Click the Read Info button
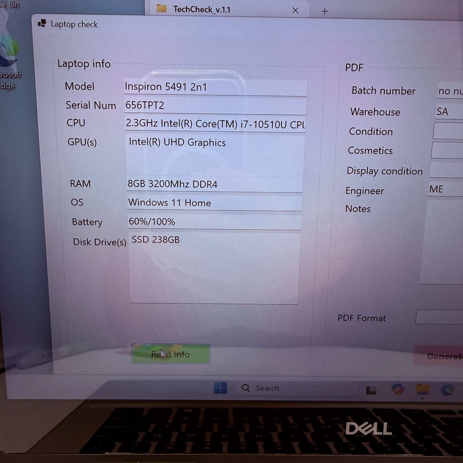 (x=171, y=354)
